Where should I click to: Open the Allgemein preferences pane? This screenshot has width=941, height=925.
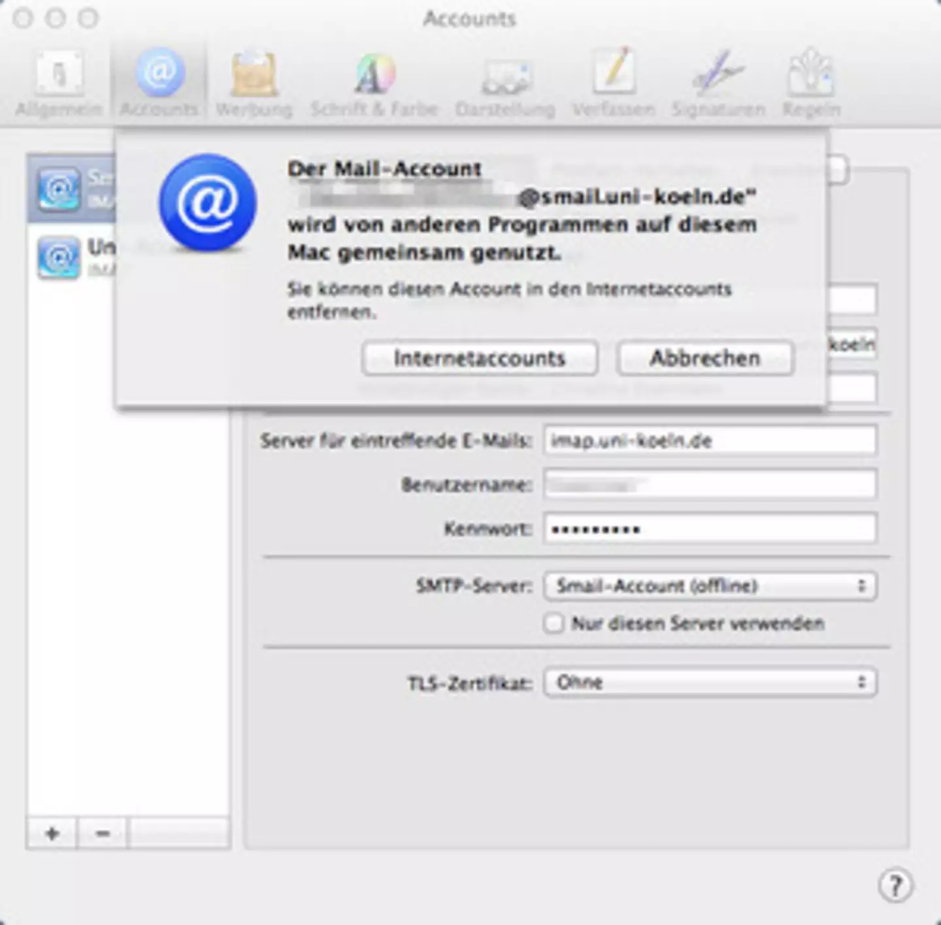(59, 83)
